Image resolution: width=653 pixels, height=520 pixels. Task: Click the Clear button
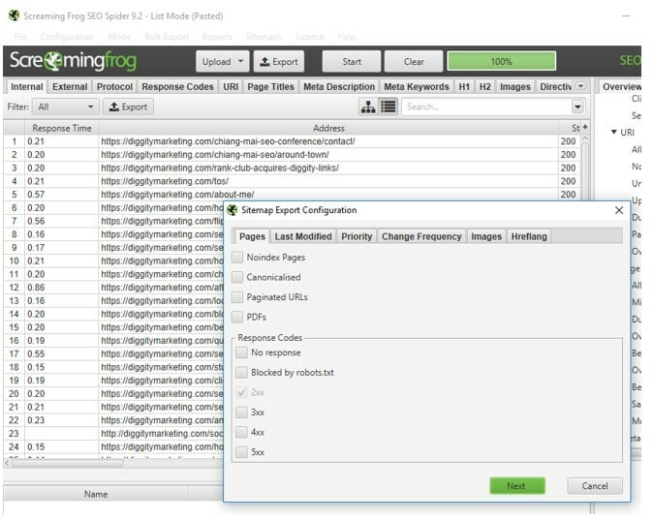[x=414, y=62]
